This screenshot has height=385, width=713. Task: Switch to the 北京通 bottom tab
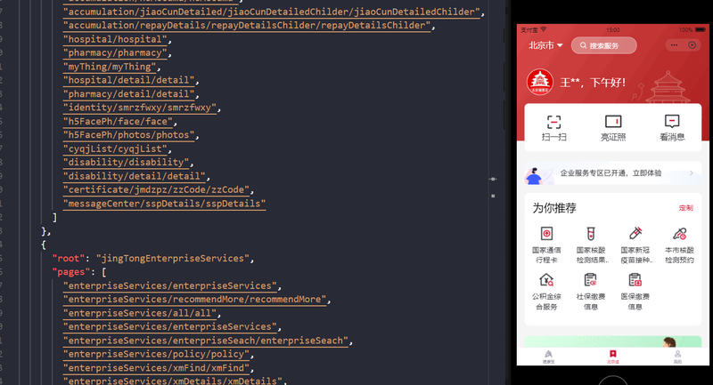click(x=613, y=357)
